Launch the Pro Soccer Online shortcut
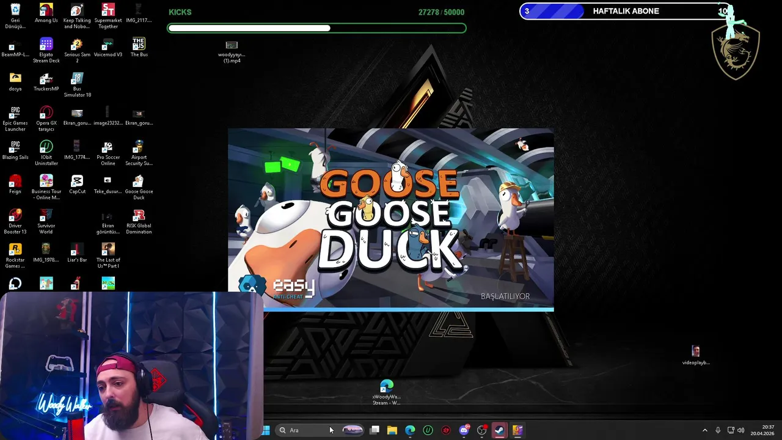The height and width of the screenshot is (440, 782). pos(108,153)
